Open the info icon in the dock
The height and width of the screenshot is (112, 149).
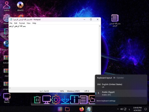[x=74, y=100]
